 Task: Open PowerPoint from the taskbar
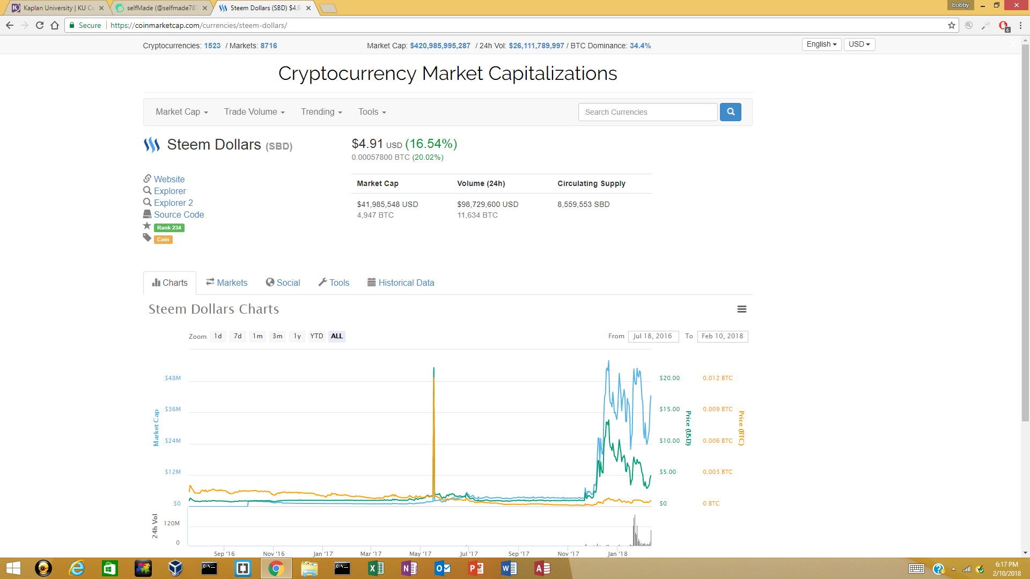tap(476, 568)
